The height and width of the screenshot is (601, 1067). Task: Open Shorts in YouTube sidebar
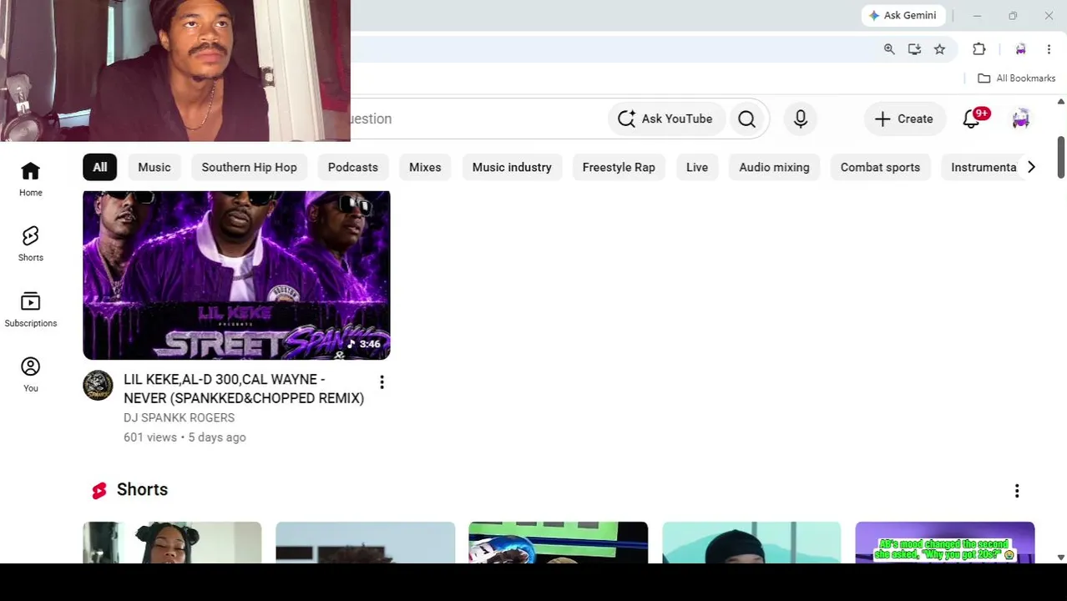pos(30,244)
